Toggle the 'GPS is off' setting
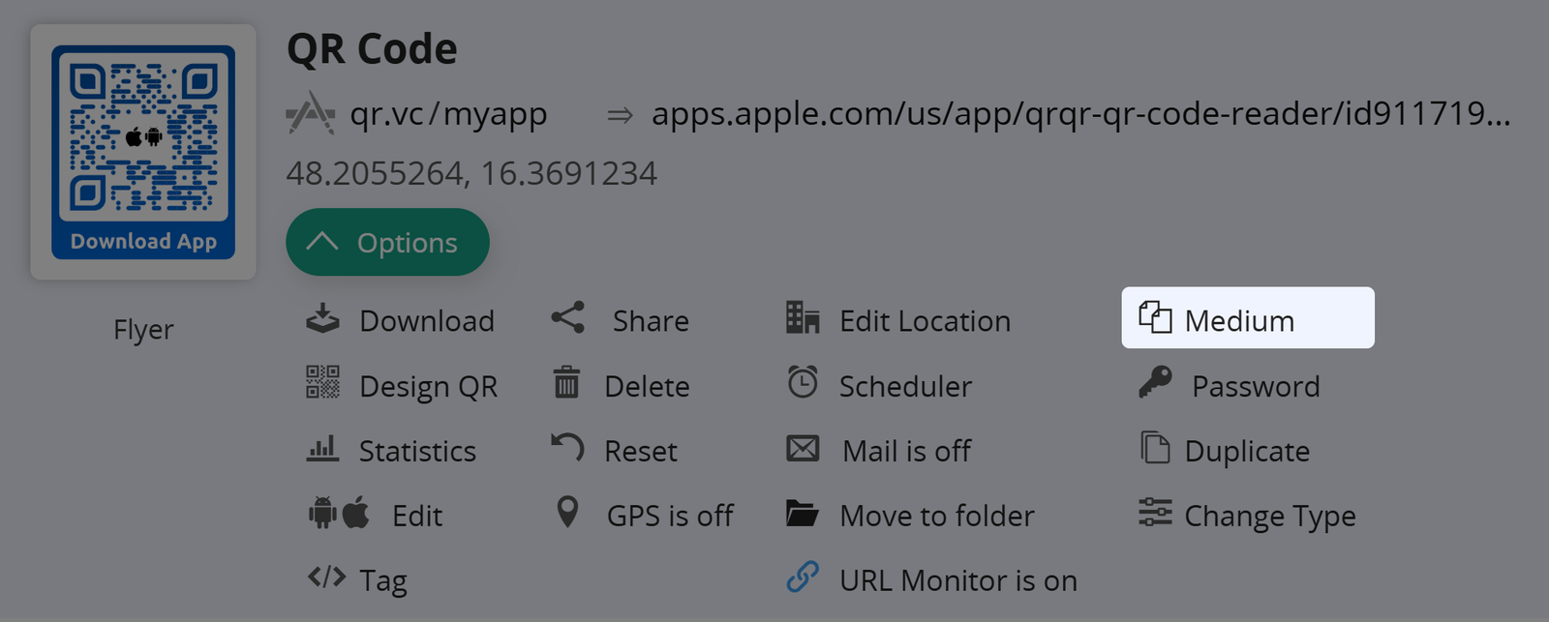The height and width of the screenshot is (622, 1549). [x=669, y=516]
